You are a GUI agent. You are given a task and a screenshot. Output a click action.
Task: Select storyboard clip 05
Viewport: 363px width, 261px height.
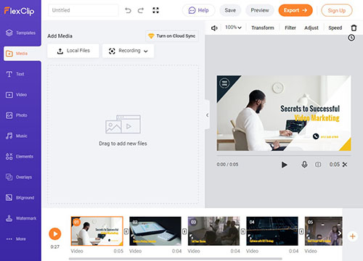(x=324, y=231)
